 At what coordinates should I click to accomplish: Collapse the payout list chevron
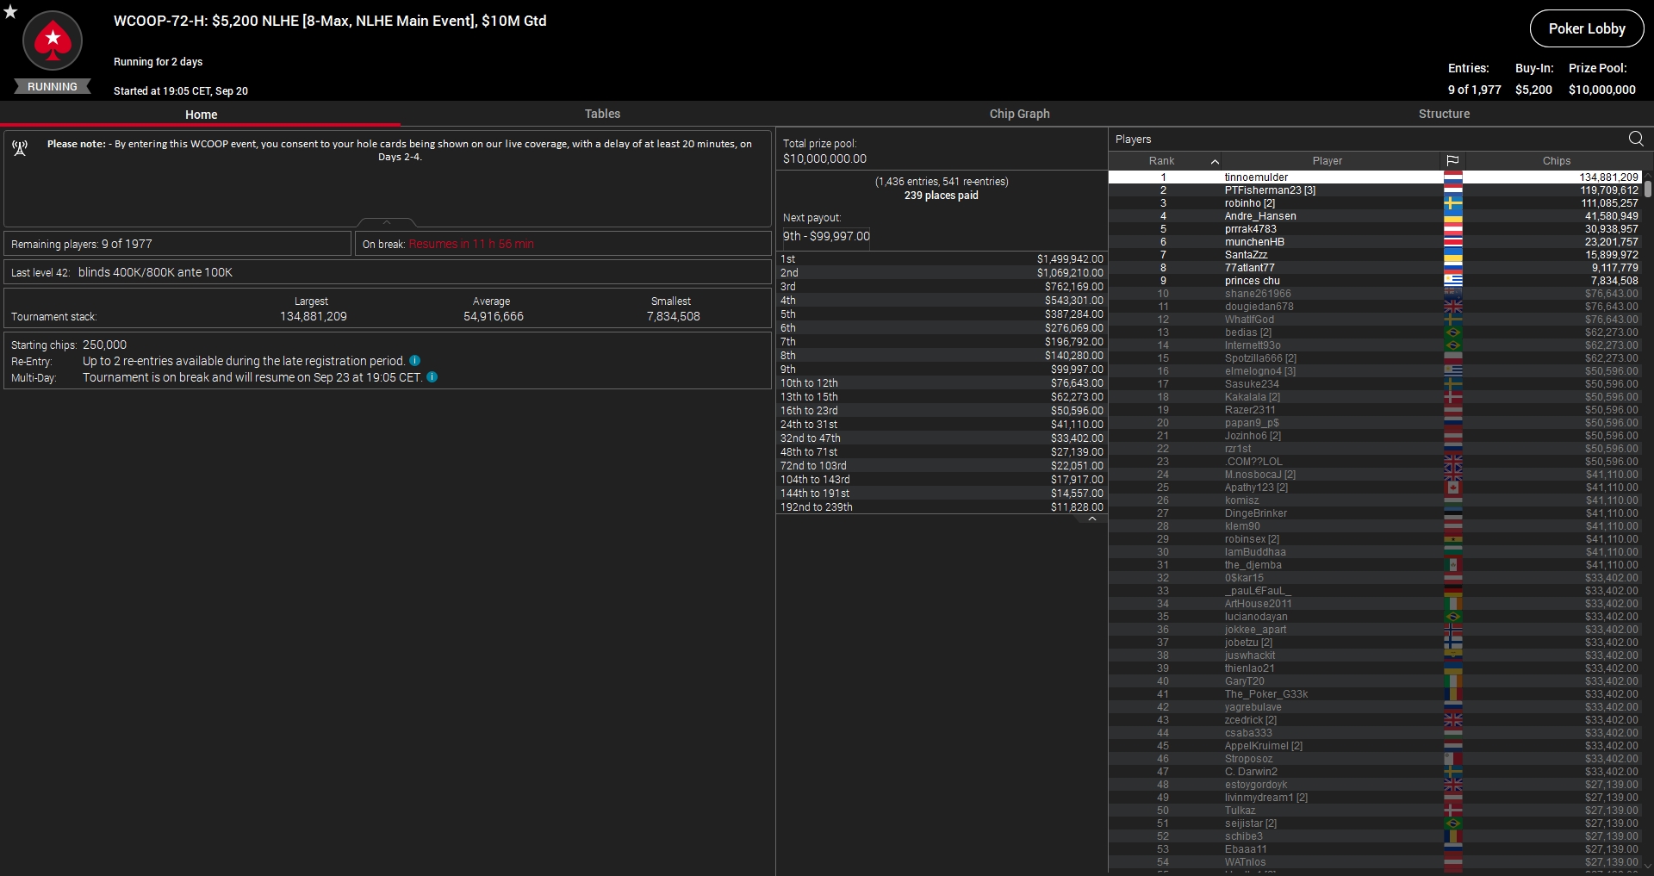tap(1092, 519)
